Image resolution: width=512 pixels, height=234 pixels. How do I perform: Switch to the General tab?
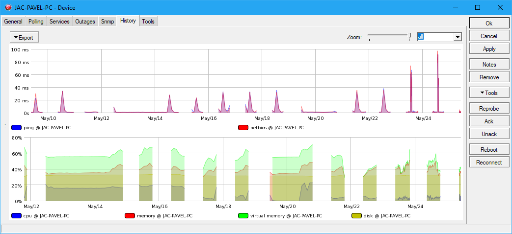coord(13,22)
